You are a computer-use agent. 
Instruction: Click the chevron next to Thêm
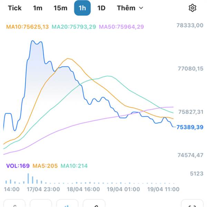pos(141,8)
